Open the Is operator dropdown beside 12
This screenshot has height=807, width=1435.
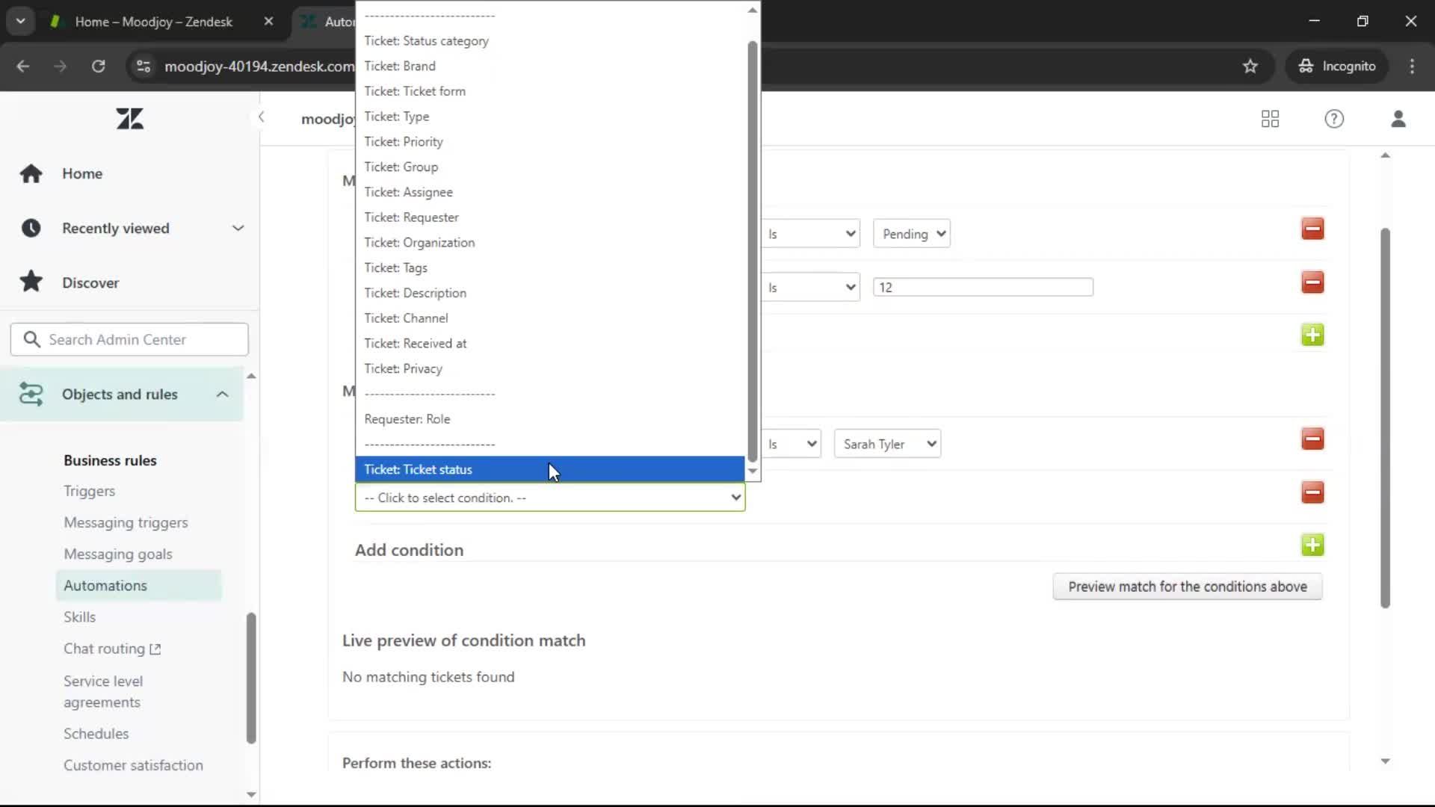pos(810,288)
